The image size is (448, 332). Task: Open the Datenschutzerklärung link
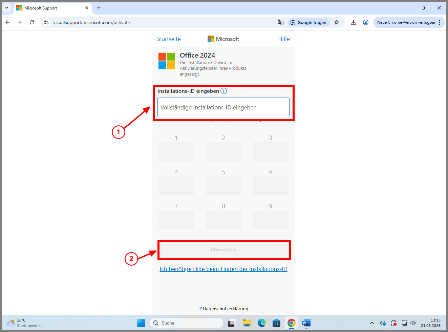pyautogui.click(x=223, y=309)
